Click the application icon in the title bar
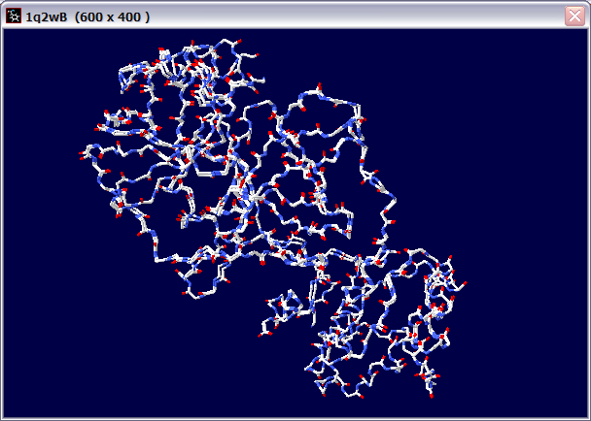 (14, 16)
